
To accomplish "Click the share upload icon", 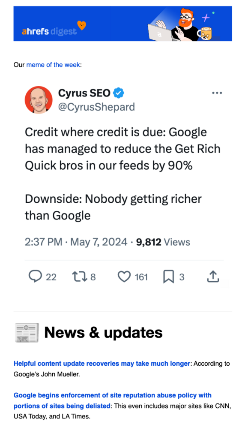I will (213, 277).
